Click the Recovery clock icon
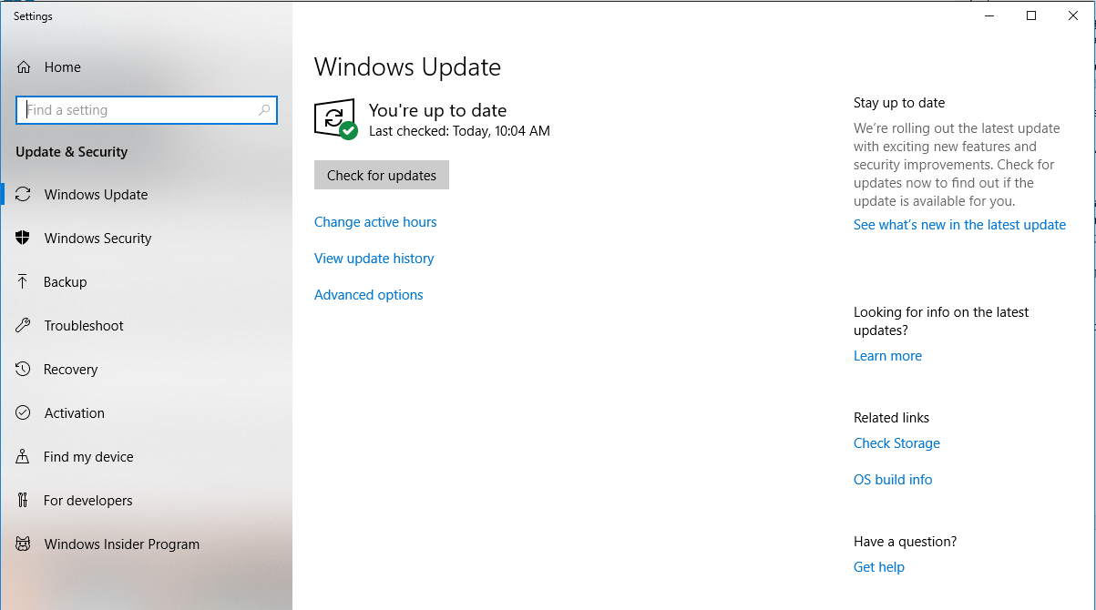 click(24, 370)
